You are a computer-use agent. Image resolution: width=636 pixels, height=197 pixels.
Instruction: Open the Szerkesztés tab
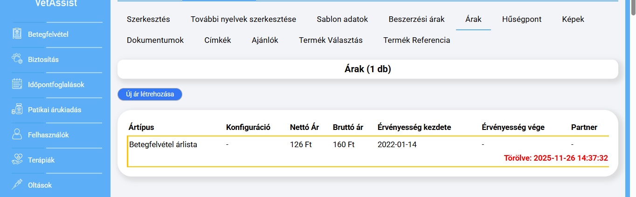click(x=148, y=20)
